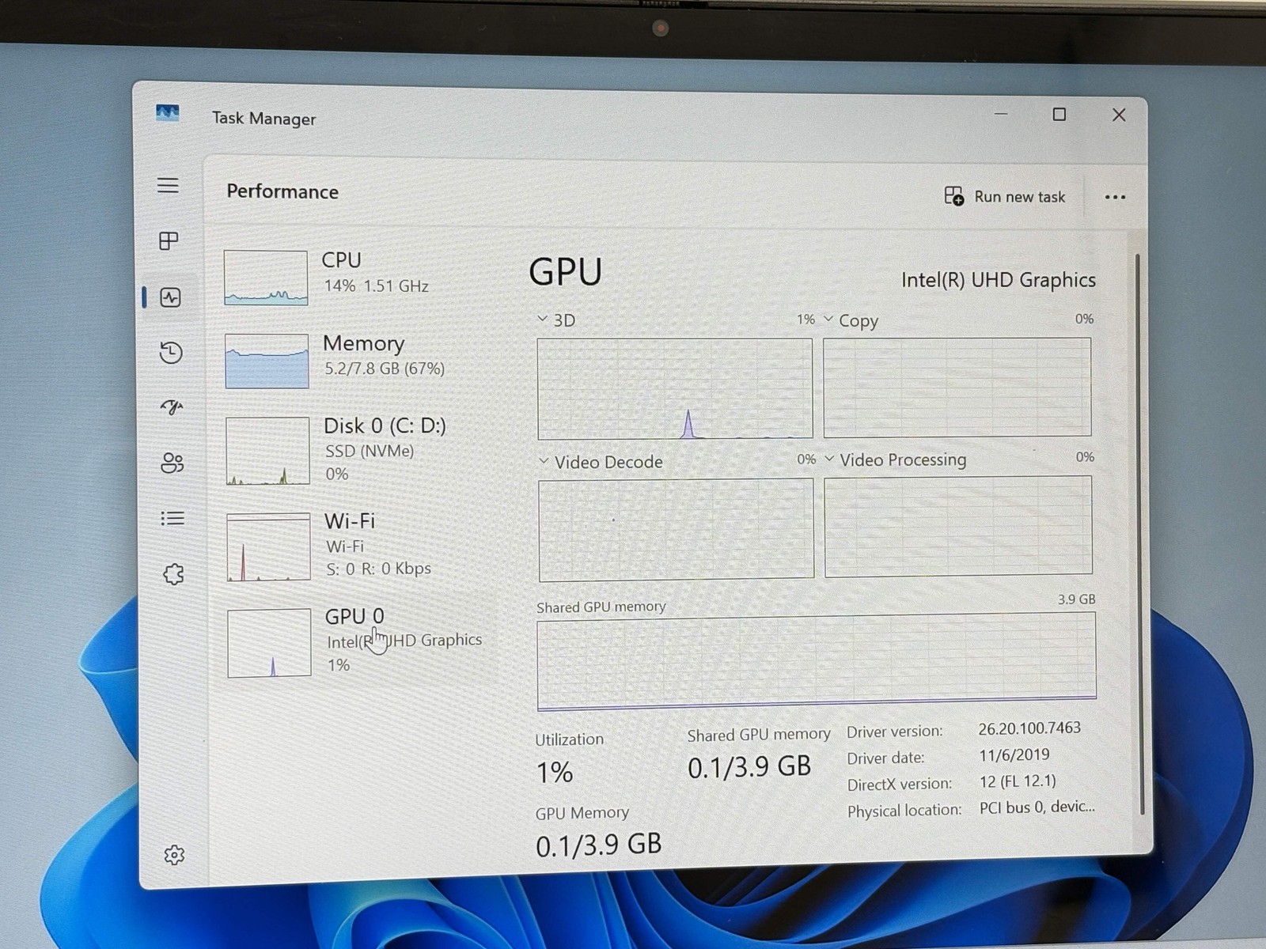Open the Users page icon
This screenshot has height=949, width=1266.
tap(172, 463)
